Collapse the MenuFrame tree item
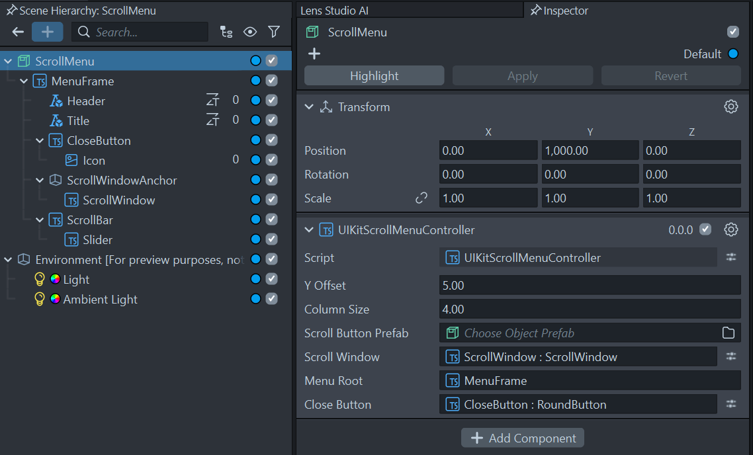 click(24, 81)
